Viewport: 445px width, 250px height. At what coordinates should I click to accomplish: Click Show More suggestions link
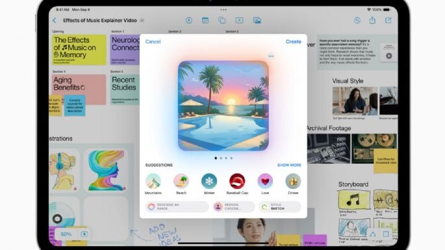click(x=289, y=165)
